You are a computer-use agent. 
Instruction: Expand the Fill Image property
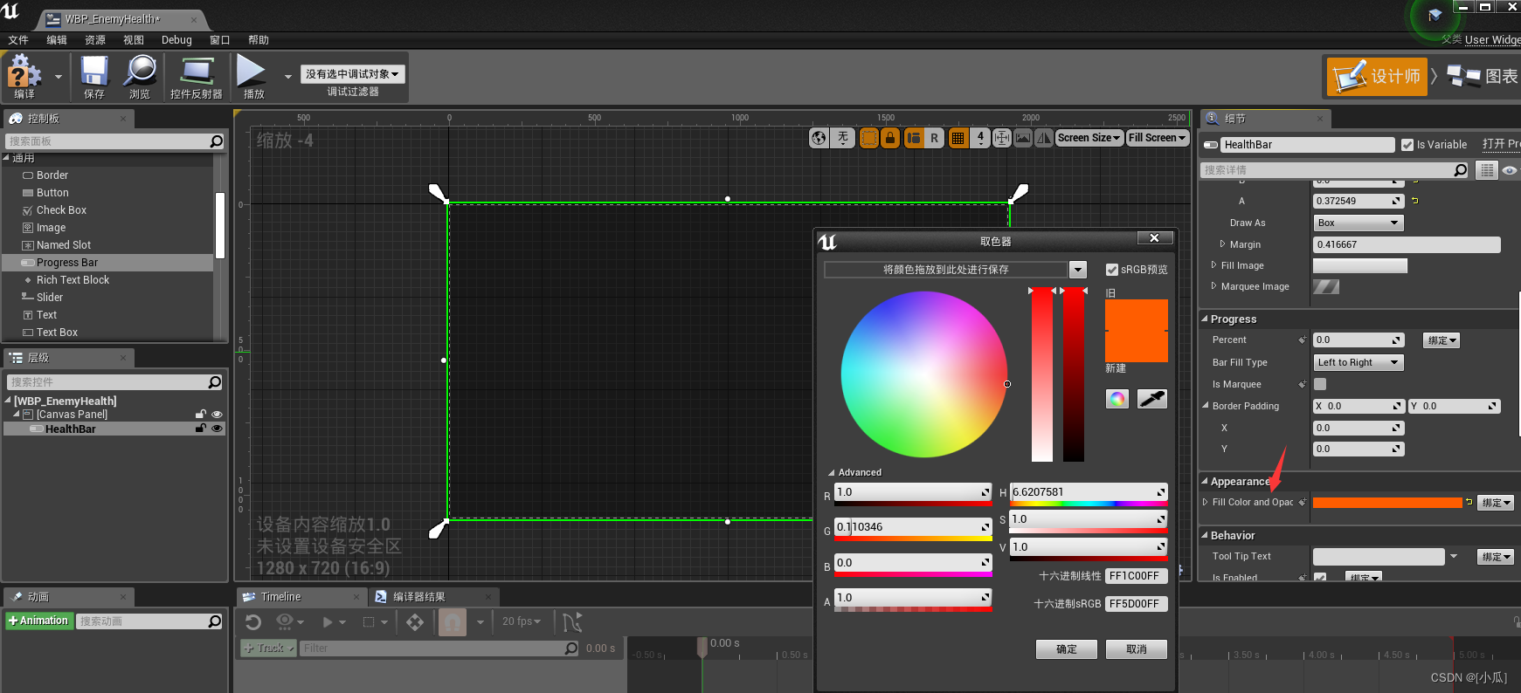[1213, 265]
